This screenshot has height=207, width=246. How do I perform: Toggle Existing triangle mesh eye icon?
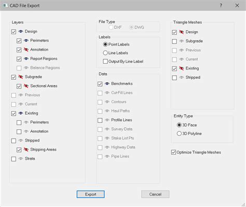click(x=181, y=68)
